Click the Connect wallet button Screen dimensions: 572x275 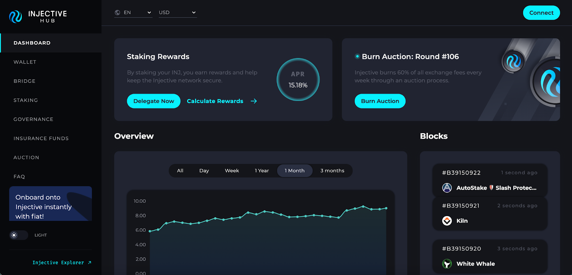541,13
